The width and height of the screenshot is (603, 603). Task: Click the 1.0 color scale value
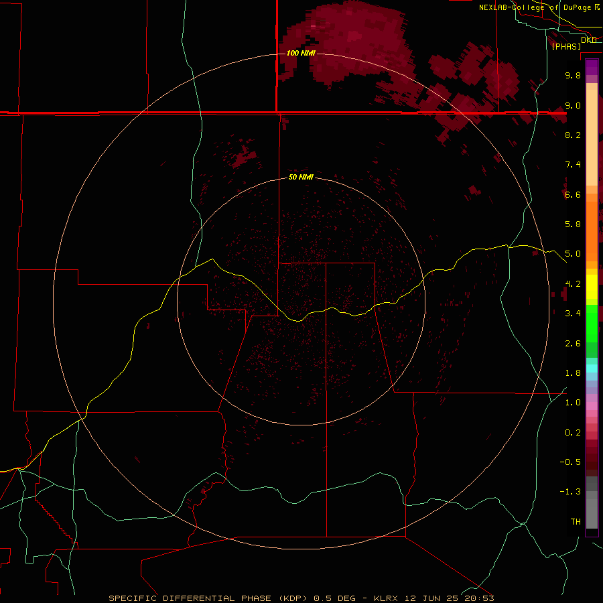573,403
